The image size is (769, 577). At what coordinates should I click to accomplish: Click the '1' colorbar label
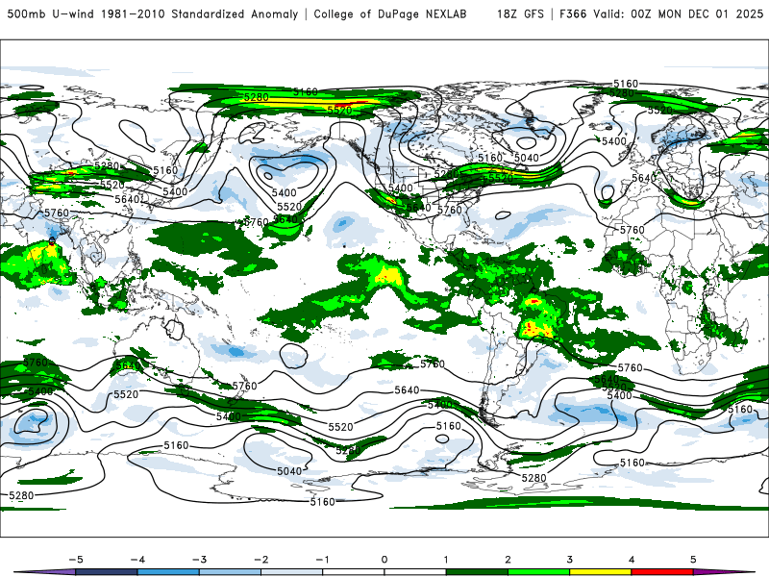pyautogui.click(x=446, y=560)
